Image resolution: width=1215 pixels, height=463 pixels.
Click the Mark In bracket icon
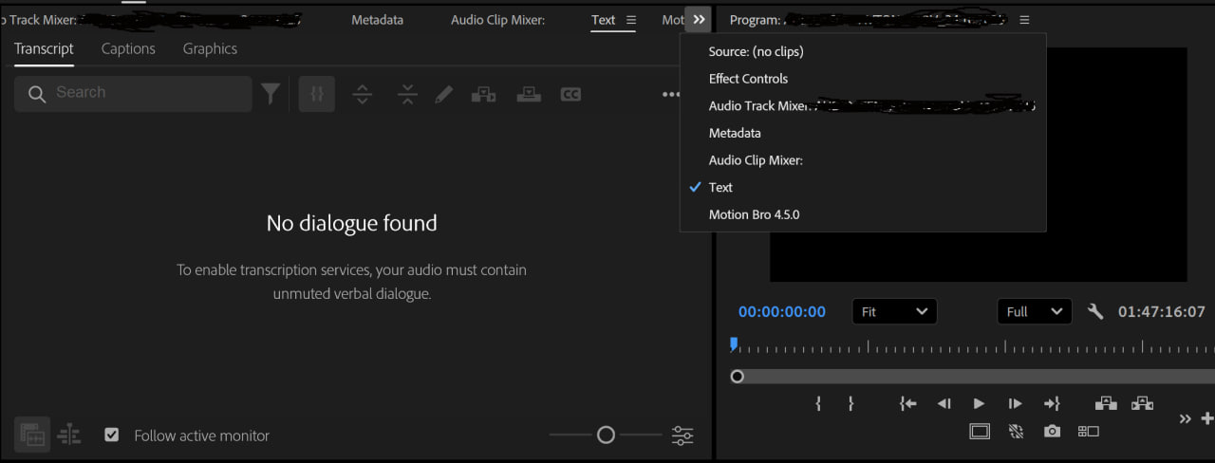click(x=818, y=403)
